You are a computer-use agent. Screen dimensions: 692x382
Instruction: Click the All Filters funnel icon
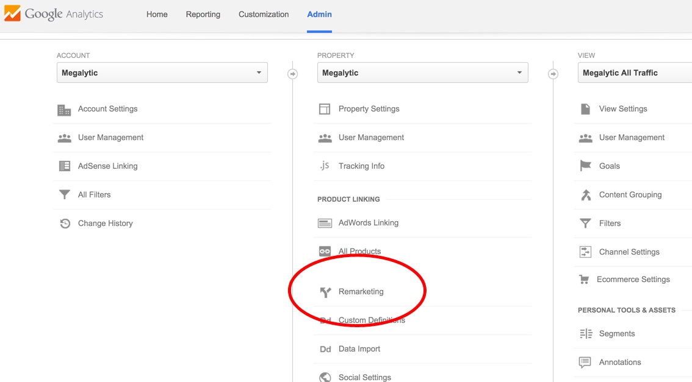[64, 195]
